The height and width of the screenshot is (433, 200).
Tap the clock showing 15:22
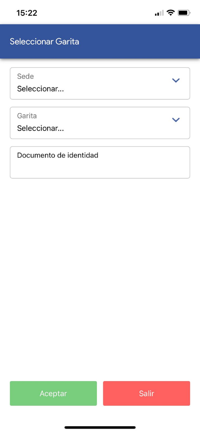pos(27,12)
